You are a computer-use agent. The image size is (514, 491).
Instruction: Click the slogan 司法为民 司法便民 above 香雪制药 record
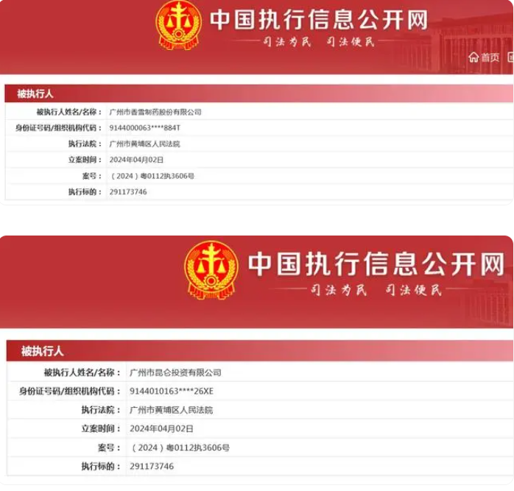tap(319, 42)
